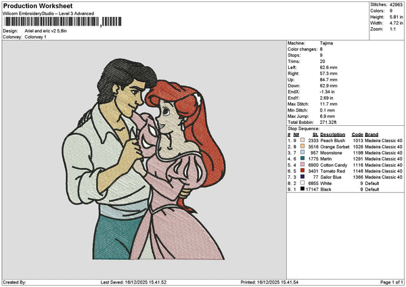Click the Right value 57.3 mm
Screen dimensions: 406x287
[x=328, y=74]
